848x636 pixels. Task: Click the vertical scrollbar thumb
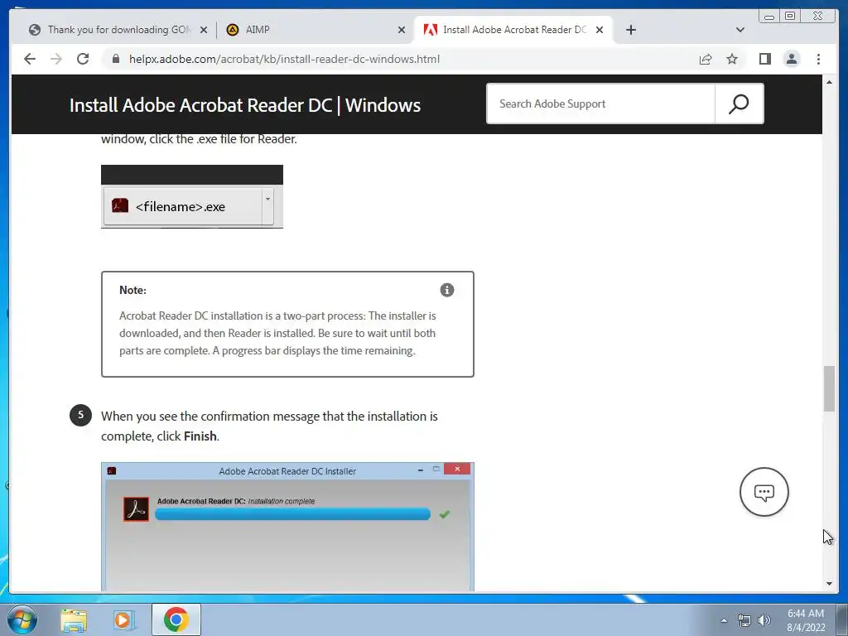point(829,389)
